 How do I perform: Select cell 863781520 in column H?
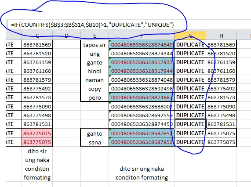221,53
